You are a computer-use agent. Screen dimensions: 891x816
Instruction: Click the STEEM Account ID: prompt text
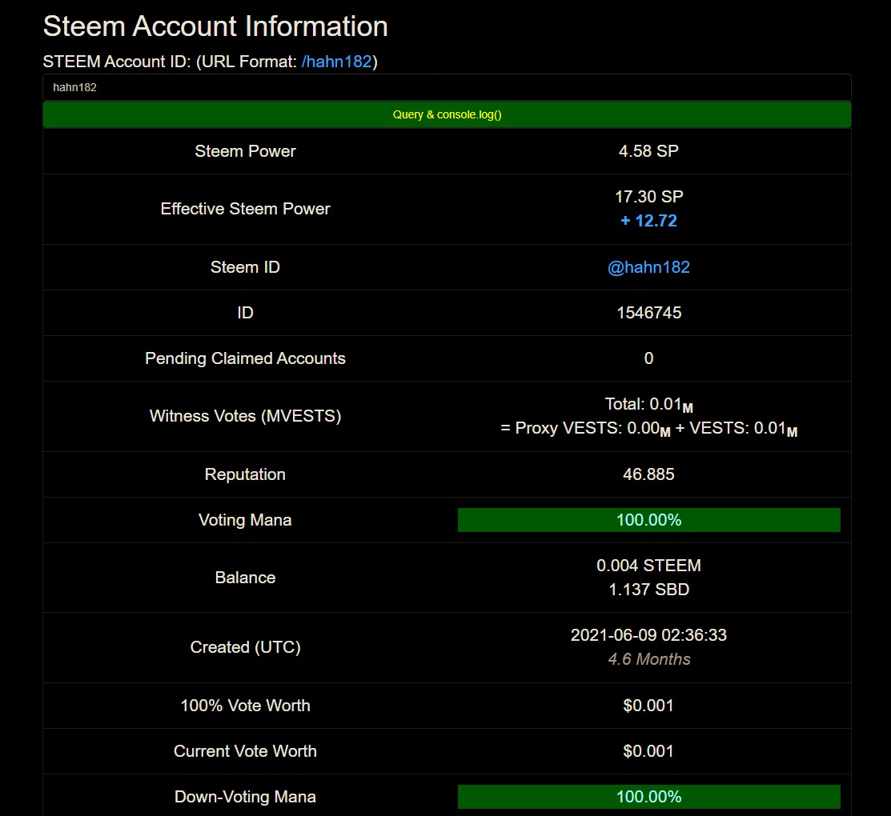coord(117,62)
